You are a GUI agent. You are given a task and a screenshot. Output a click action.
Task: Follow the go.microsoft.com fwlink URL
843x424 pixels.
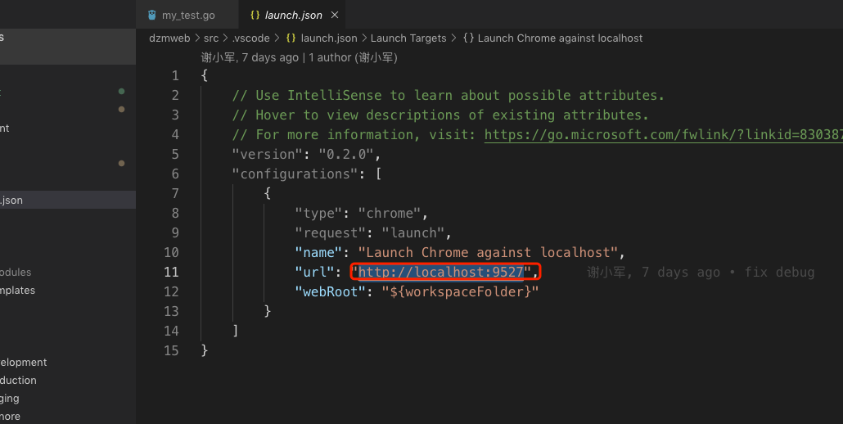coord(664,134)
